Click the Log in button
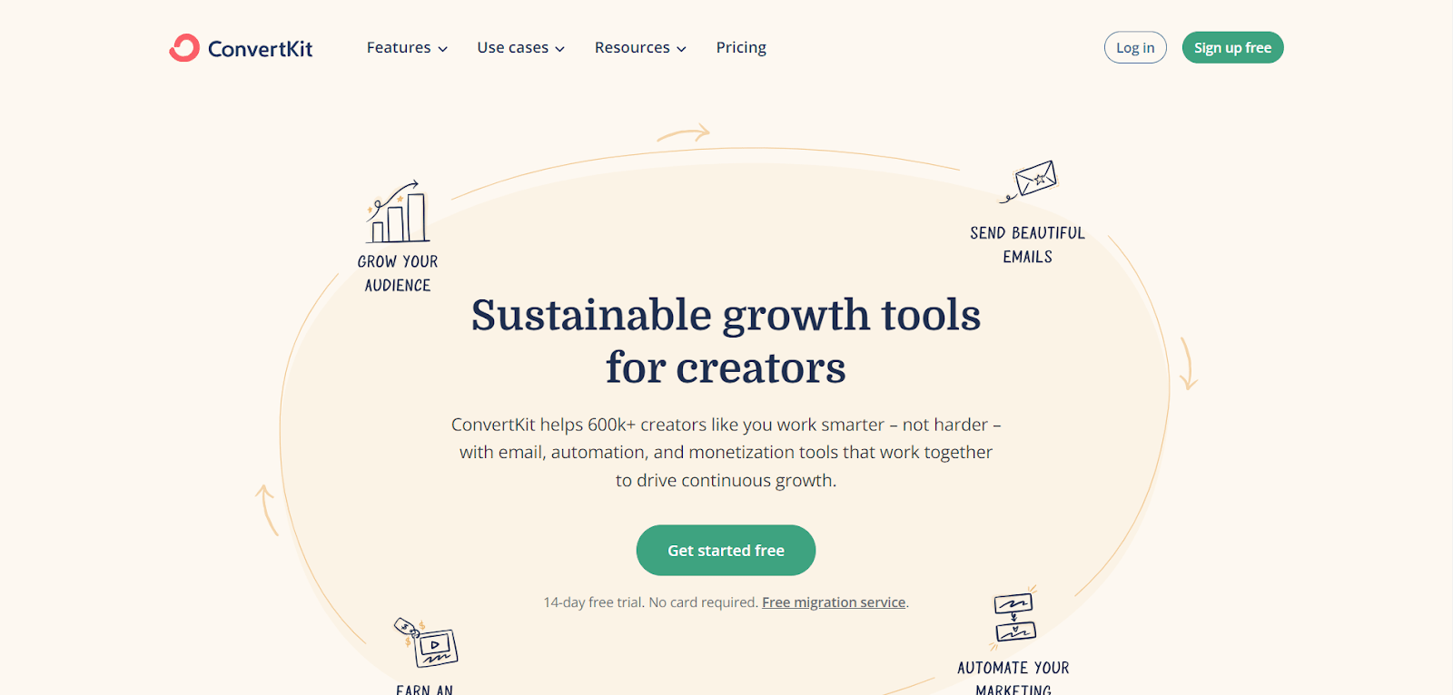1453x695 pixels. (x=1135, y=48)
